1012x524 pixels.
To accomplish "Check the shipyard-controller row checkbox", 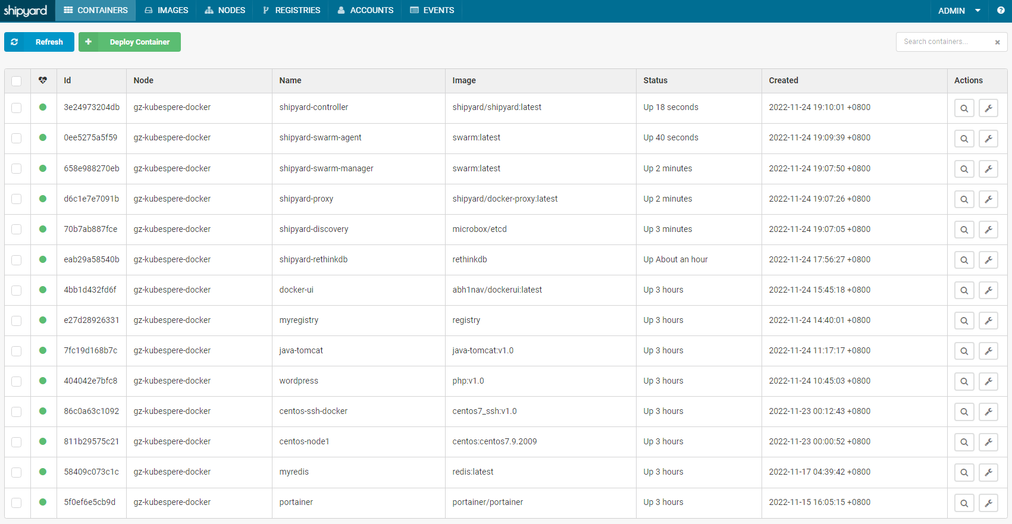I will 17,108.
